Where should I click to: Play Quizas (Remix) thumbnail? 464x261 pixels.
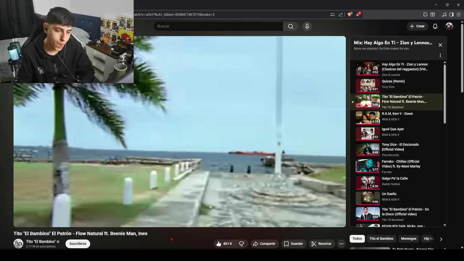[368, 86]
